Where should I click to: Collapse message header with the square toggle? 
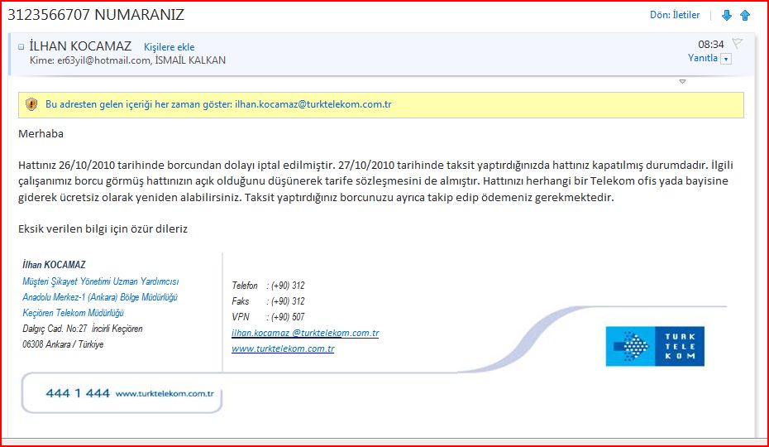click(21, 47)
